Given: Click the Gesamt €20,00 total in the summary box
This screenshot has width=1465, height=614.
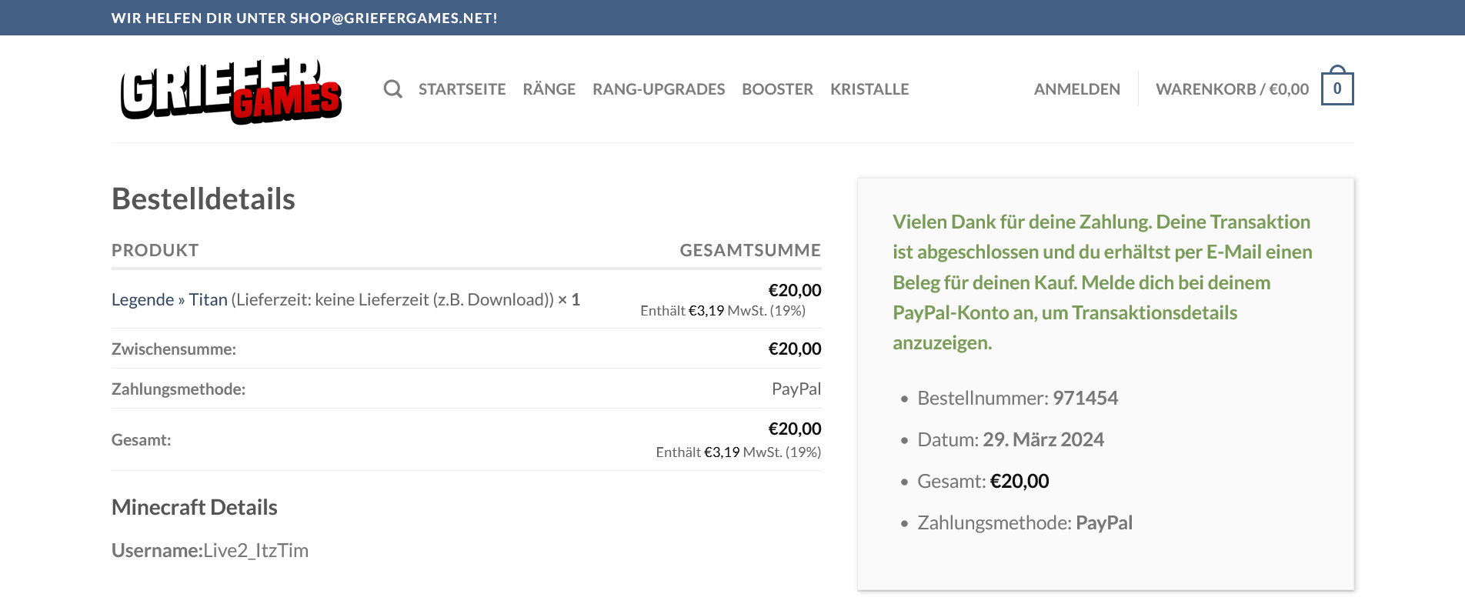Looking at the screenshot, I should click(x=983, y=481).
